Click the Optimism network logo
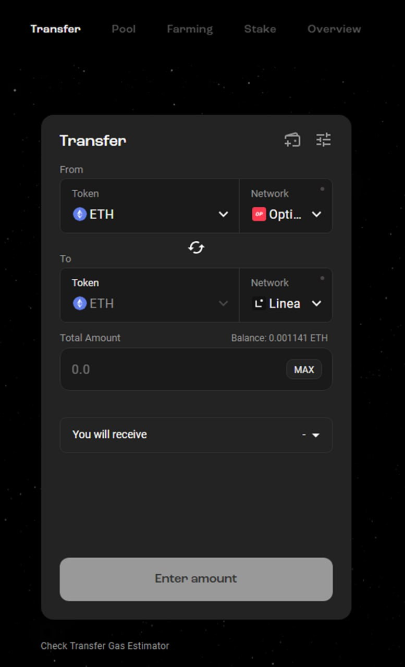This screenshot has width=405, height=667. click(x=259, y=214)
